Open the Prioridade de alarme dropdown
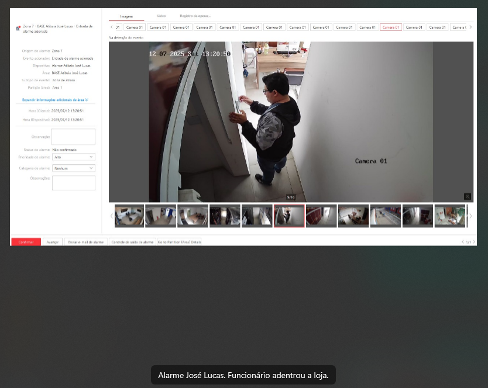 73,157
